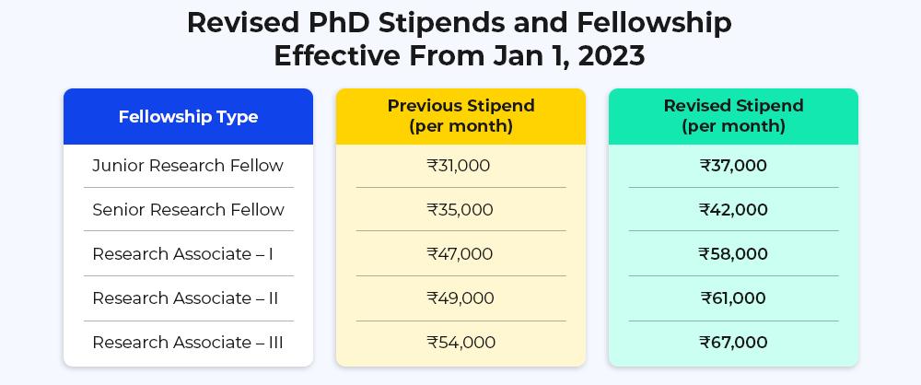Click the ₹31,000 previous stipend value
This screenshot has height=385, width=921.
(x=459, y=166)
